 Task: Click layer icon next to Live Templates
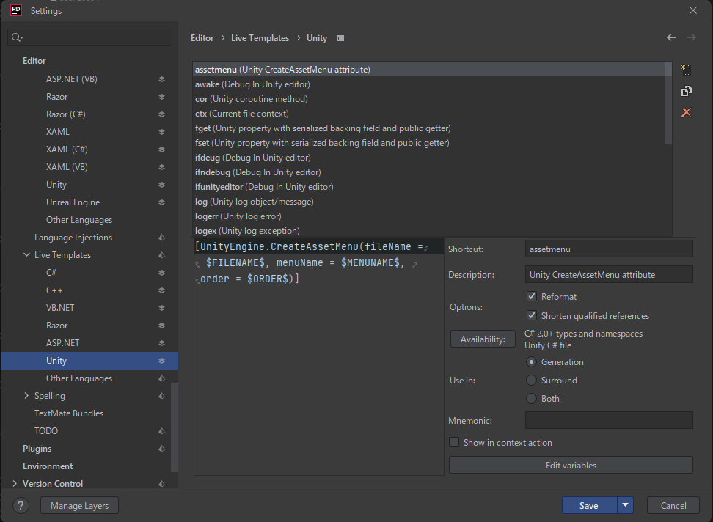[161, 255]
